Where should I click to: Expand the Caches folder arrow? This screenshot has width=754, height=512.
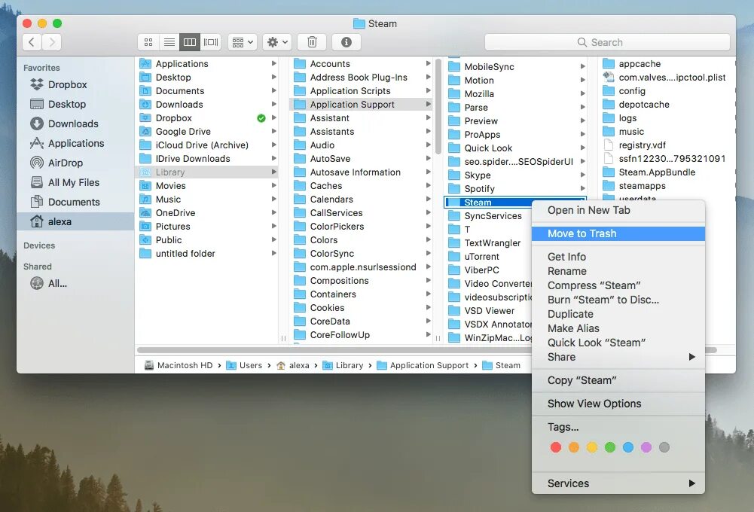428,185
